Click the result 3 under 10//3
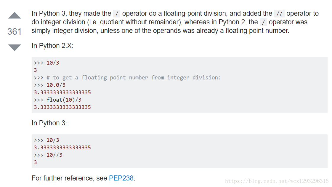The image size is (332, 187). (x=35, y=162)
